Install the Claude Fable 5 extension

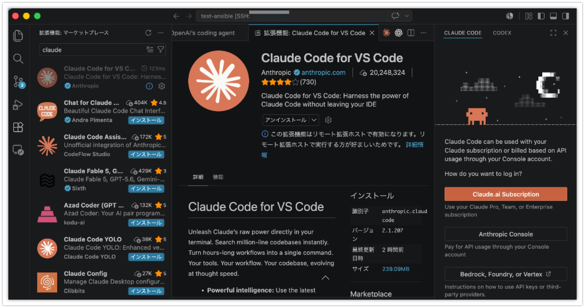tap(146, 189)
